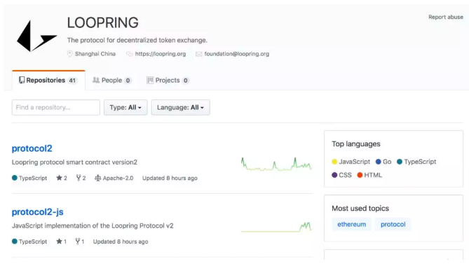Viewport: 469px width, 266px height.
Task: Open the protocol2-js repository link
Action: tap(38, 212)
